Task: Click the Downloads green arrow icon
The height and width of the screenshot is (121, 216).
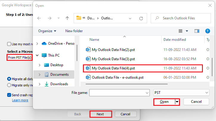Action: (x=47, y=84)
